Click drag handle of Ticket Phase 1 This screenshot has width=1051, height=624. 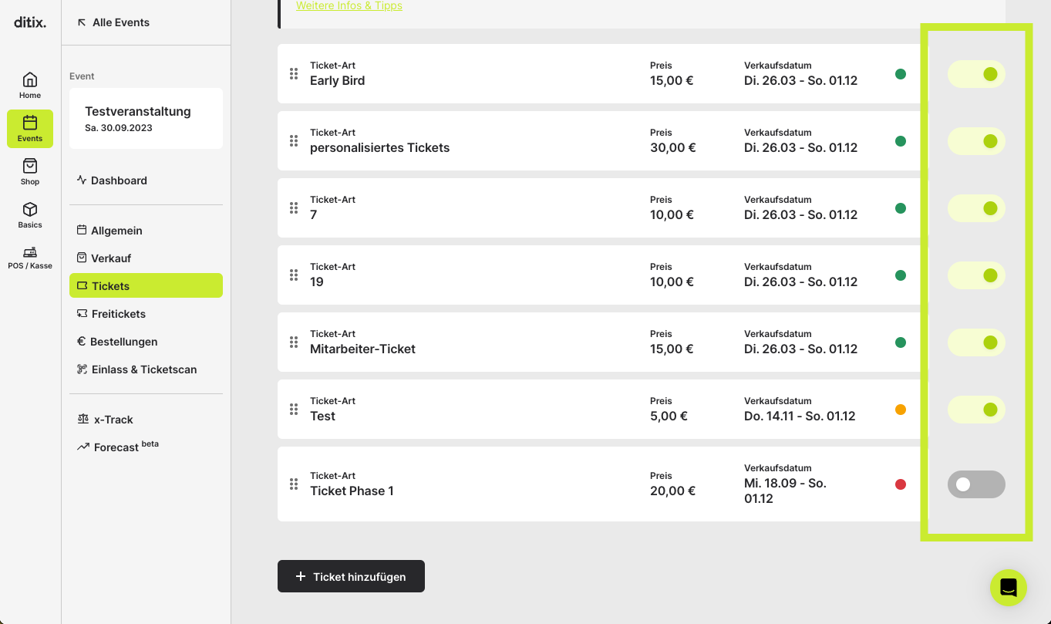(x=294, y=484)
